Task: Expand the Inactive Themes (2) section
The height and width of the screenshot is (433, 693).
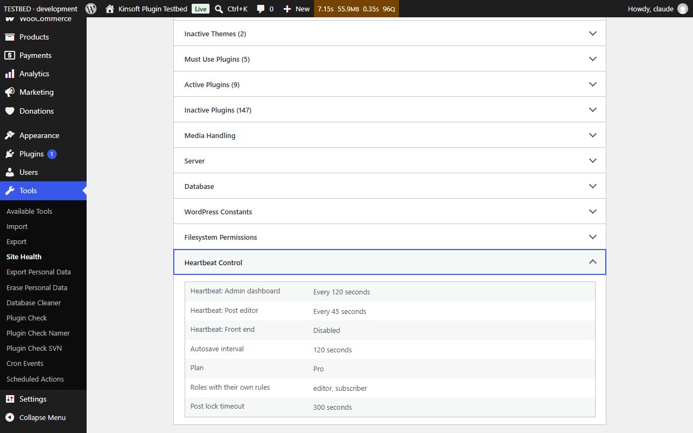Action: pos(389,34)
